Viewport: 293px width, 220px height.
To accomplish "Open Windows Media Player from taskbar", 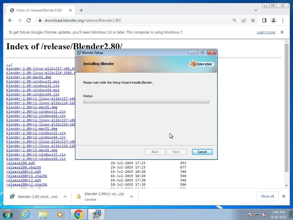I will coord(60,214).
